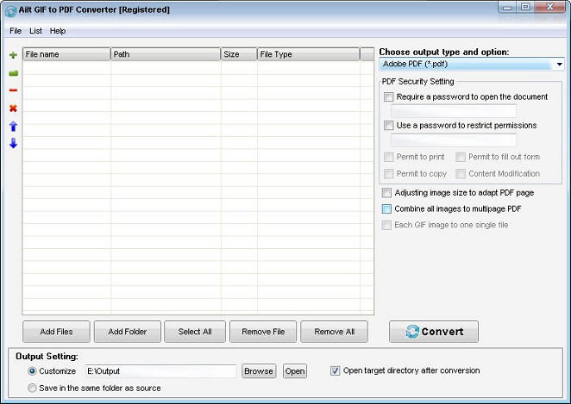Open the Adobe PDF output type dropdown
The image size is (571, 404).
[x=472, y=65]
